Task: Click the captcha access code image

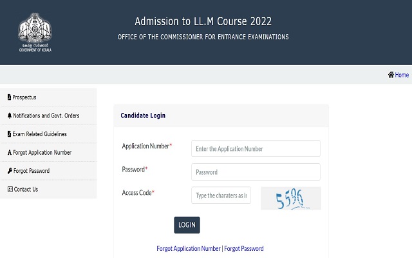Action: pyautogui.click(x=290, y=198)
